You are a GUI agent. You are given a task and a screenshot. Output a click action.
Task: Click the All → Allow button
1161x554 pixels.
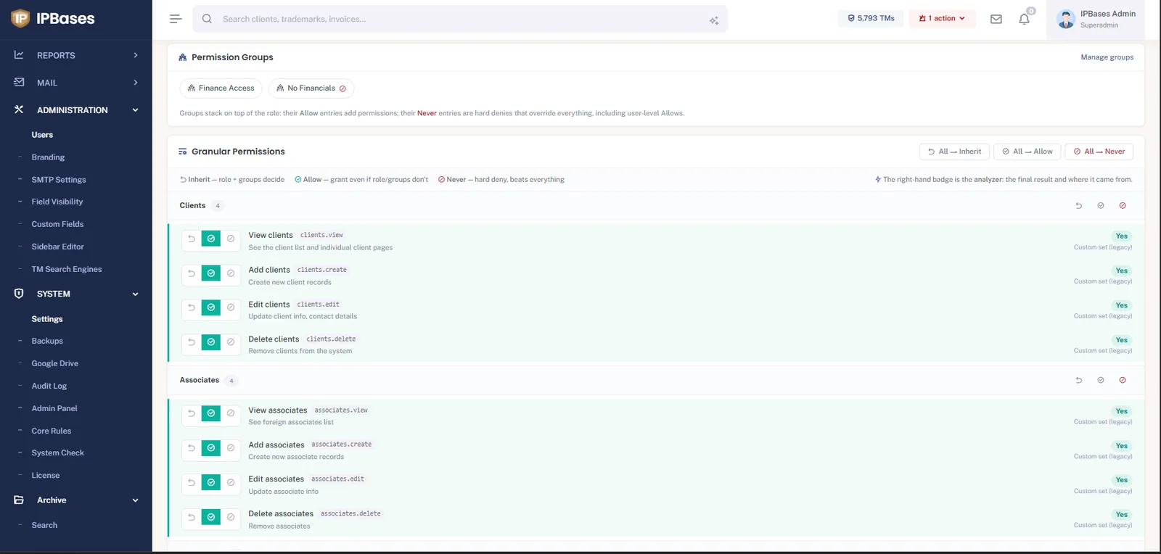[x=1027, y=152]
